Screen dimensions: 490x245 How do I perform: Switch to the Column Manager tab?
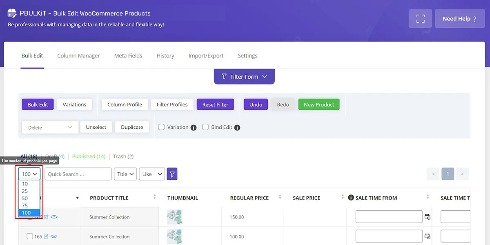78,56
